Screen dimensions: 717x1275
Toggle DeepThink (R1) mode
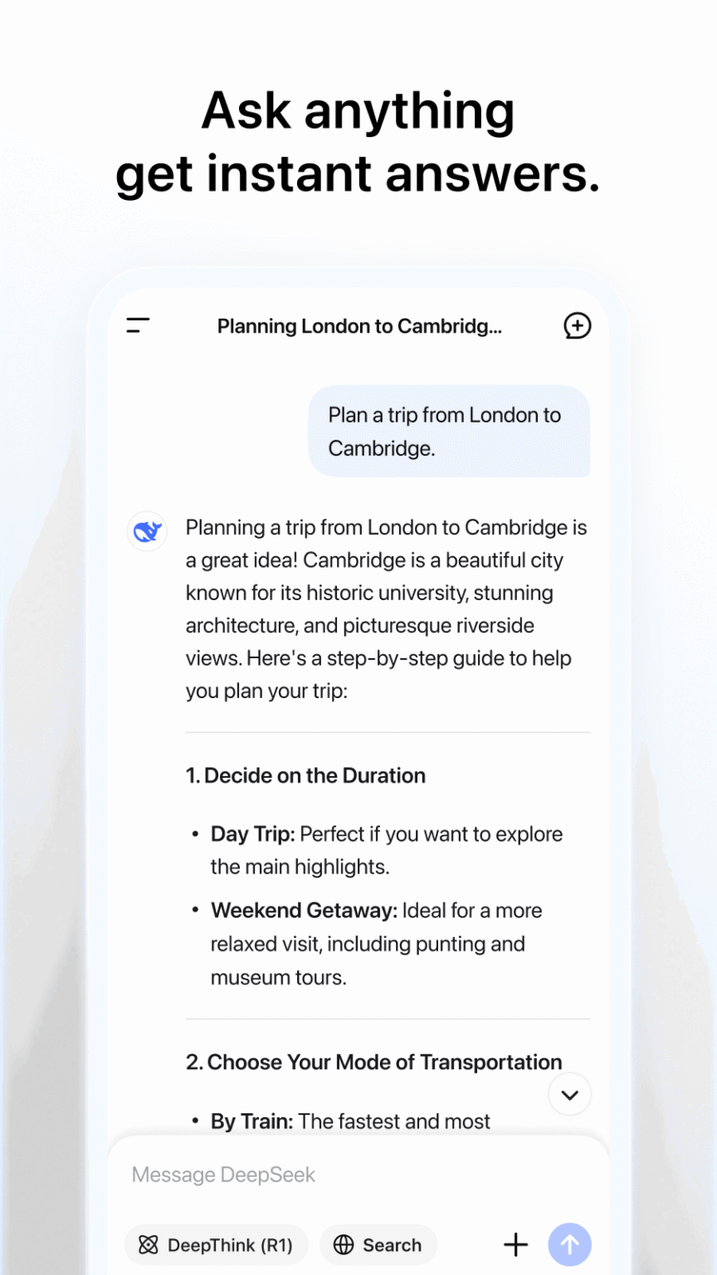(217, 1245)
